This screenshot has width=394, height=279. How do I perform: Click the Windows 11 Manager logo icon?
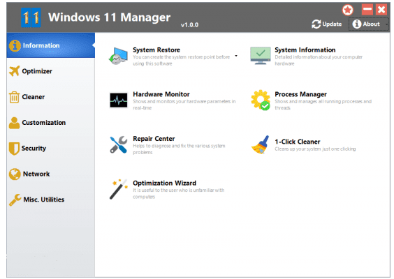(31, 17)
